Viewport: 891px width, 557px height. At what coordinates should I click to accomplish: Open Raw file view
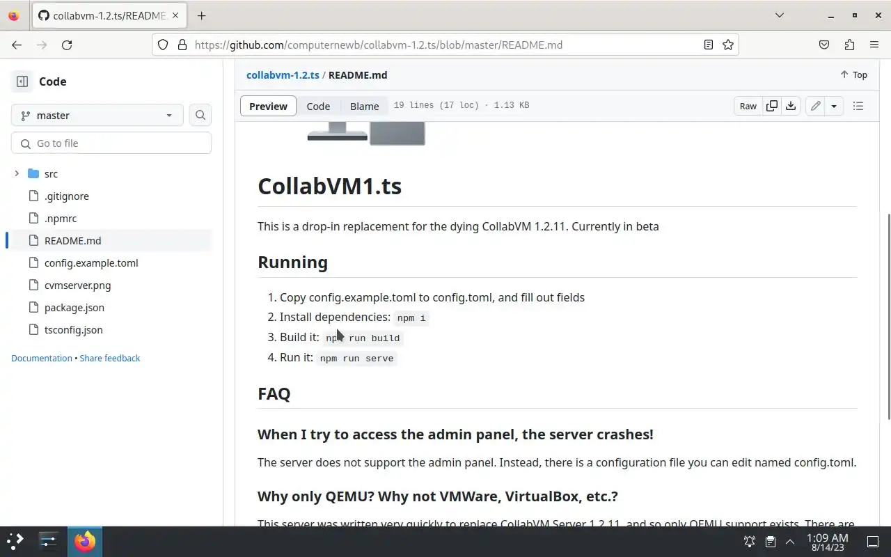tap(748, 106)
